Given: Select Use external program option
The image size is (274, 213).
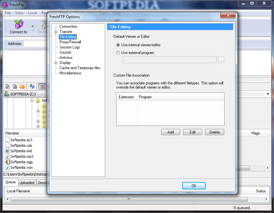Looking at the screenshot, I should tap(118, 53).
